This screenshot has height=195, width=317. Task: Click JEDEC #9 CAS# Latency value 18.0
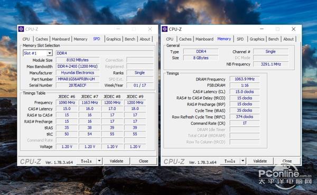135,109
